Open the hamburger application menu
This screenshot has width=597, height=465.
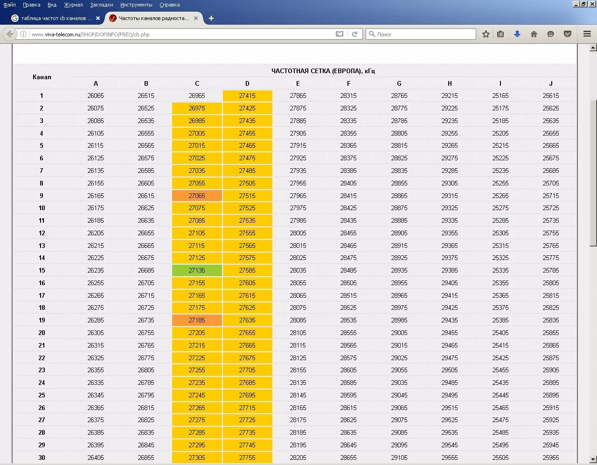point(587,34)
